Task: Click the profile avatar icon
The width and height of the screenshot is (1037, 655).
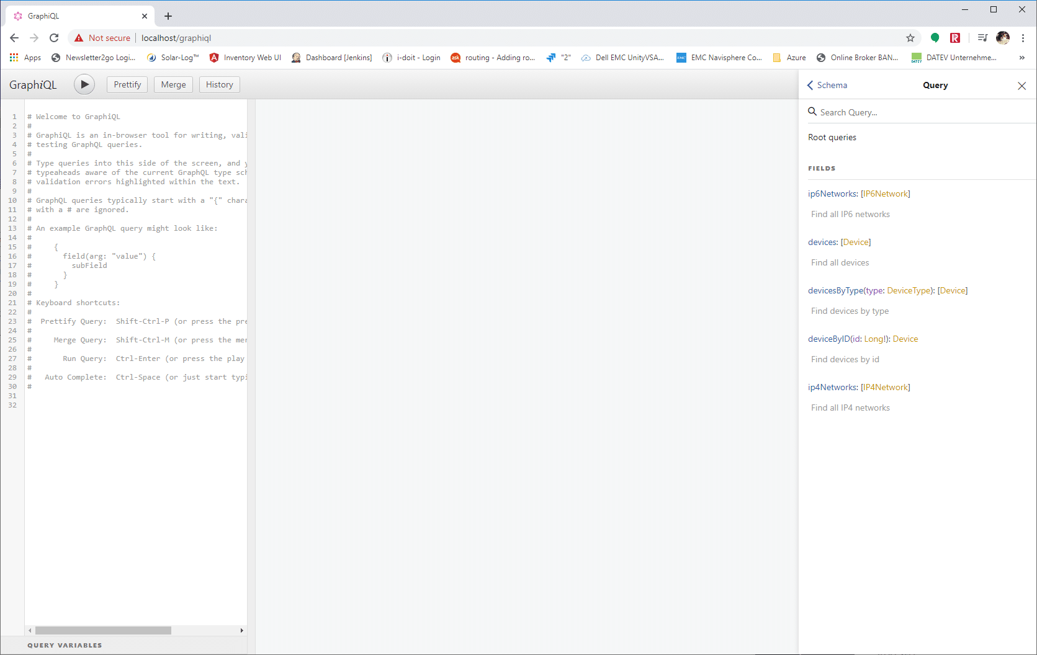Action: tap(1002, 38)
